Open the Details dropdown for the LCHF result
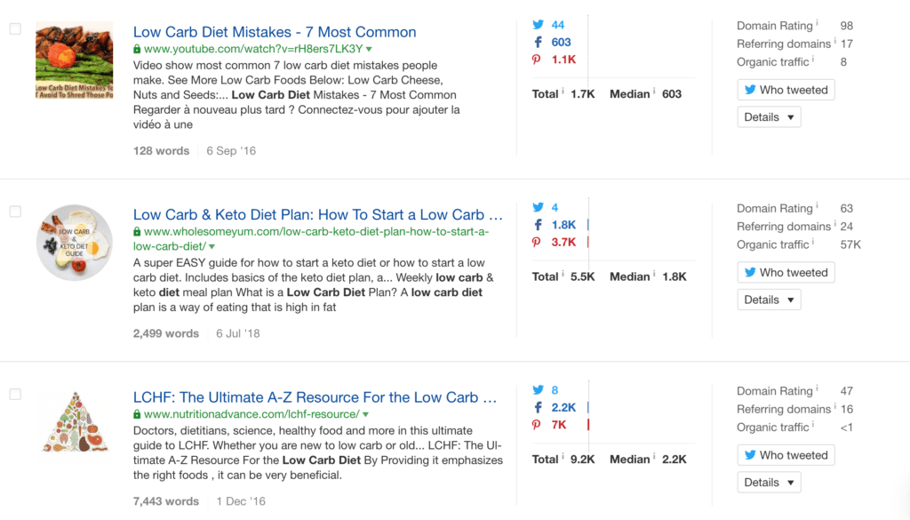This screenshot has width=910, height=520. 769,482
